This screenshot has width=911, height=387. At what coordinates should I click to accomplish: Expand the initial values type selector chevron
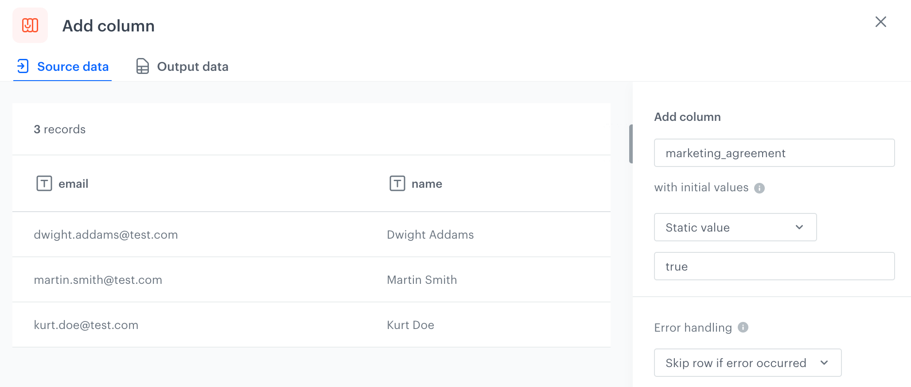point(799,227)
